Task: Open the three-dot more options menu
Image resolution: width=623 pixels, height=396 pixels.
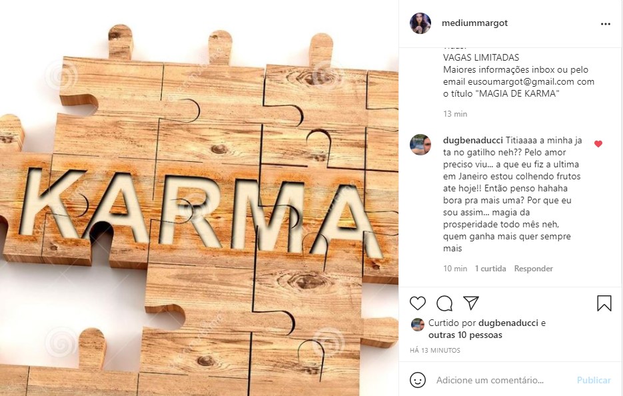Action: tap(605, 24)
